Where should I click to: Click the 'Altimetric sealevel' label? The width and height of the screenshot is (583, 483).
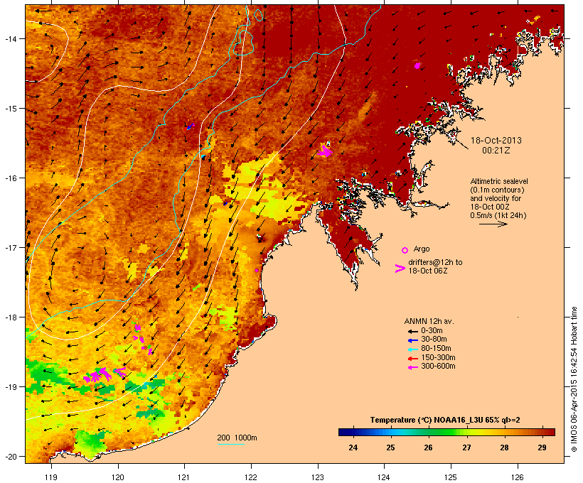tap(499, 181)
